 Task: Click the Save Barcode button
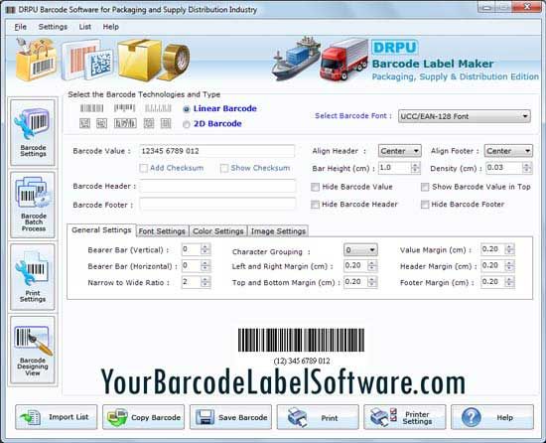click(230, 417)
